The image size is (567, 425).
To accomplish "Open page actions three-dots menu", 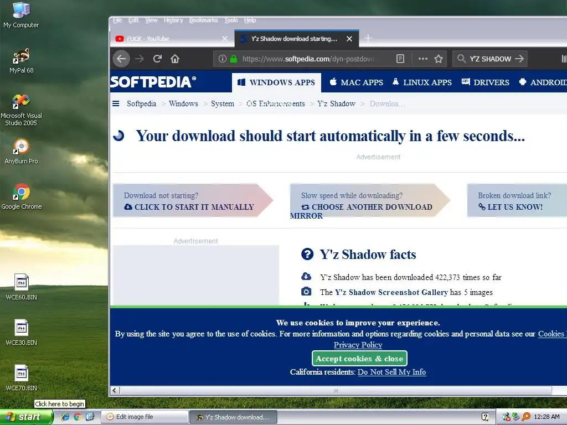I will (x=422, y=59).
